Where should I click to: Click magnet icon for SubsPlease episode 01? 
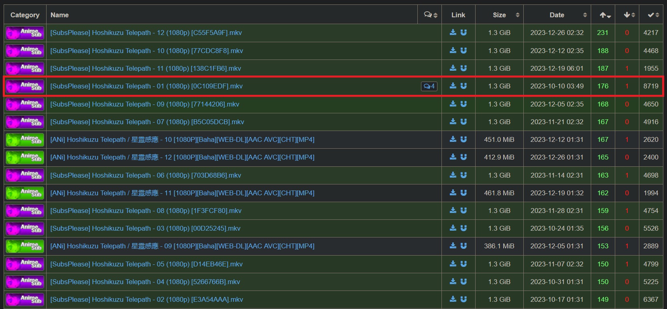click(464, 86)
